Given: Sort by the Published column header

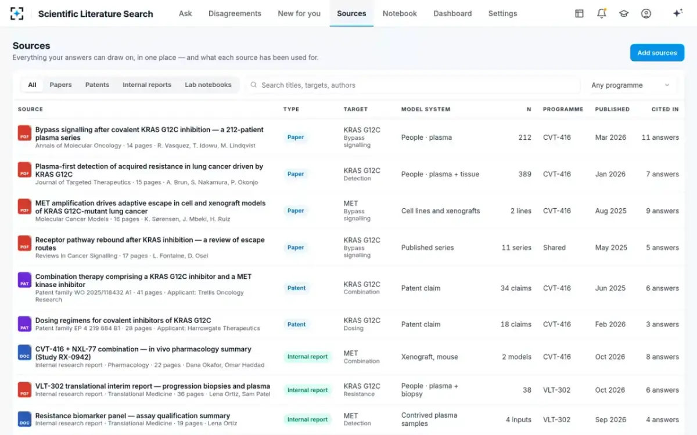Looking at the screenshot, I should 612,109.
